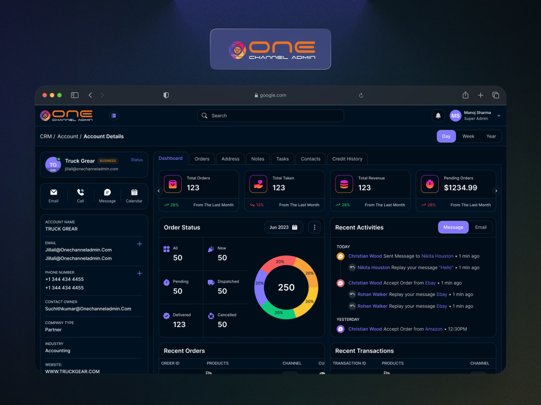Show previous stat cards with left chevron
The image size is (541, 405).
tap(159, 191)
